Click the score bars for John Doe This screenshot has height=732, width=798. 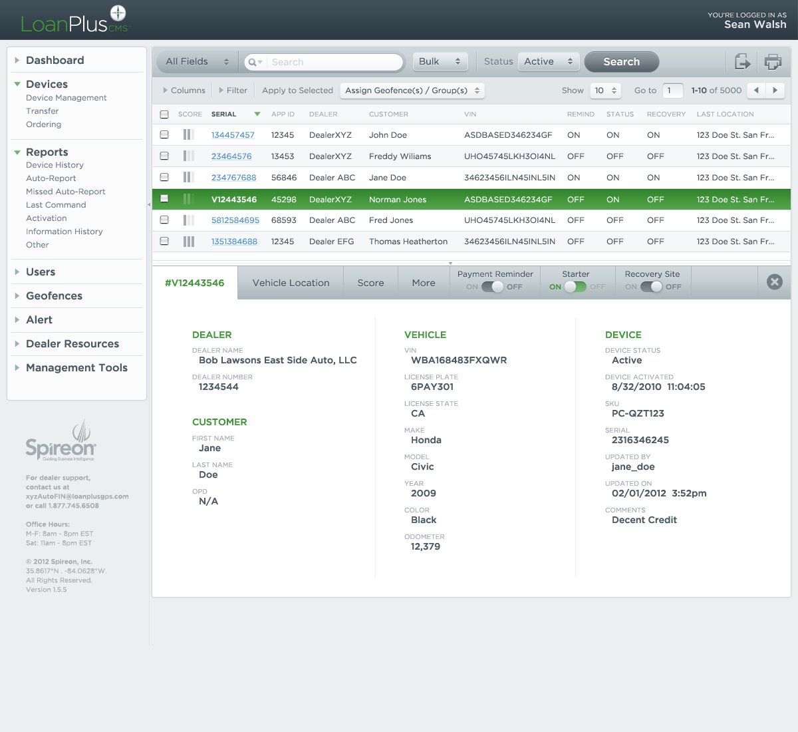click(x=189, y=135)
